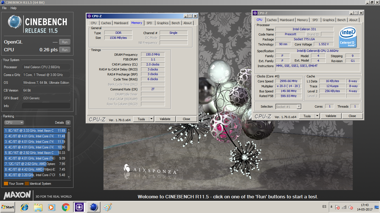Viewport: 380px width, 213px height.
Task: Select CPU tab in CPU-Z Memory window
Action: tap(93, 23)
